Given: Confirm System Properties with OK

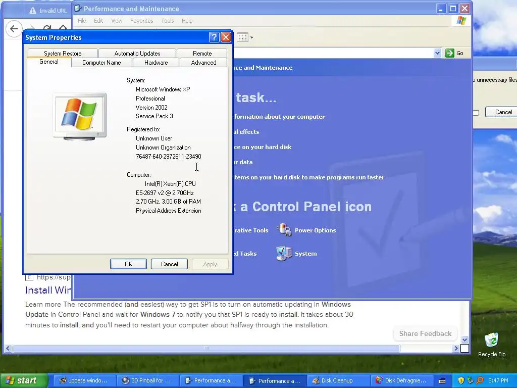Looking at the screenshot, I should click(128, 264).
